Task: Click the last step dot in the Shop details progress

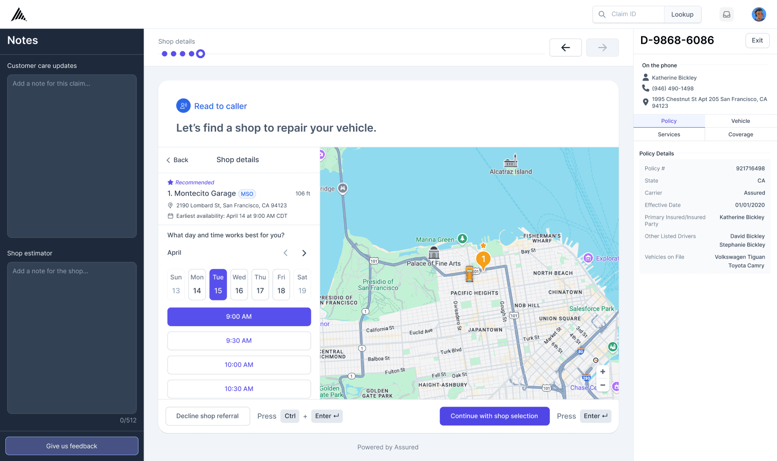Action: (200, 54)
